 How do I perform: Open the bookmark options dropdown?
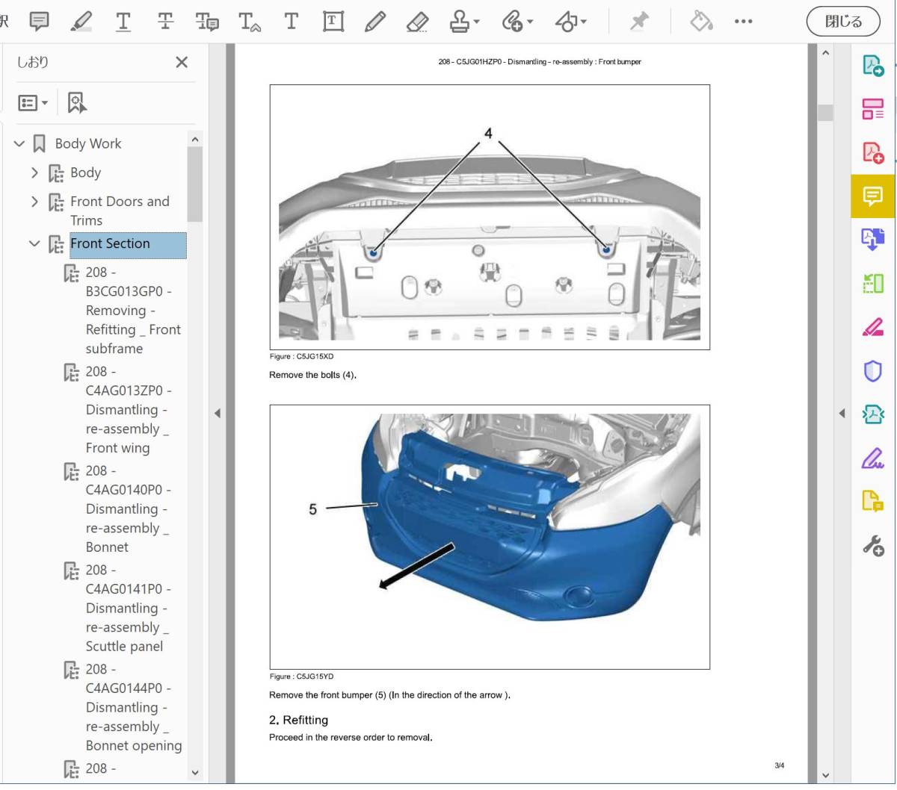click(x=33, y=102)
